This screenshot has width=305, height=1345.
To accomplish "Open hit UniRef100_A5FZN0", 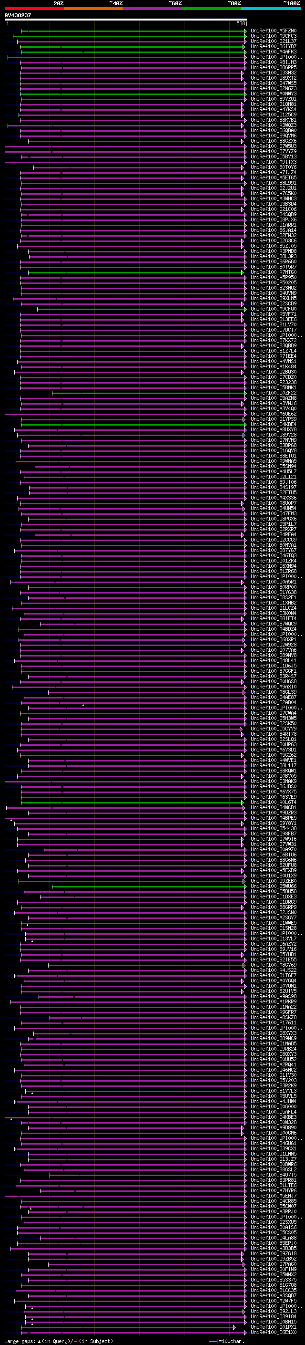I will [274, 31].
